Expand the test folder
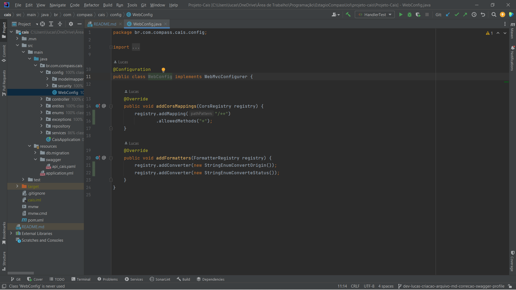Viewport: 516px width, 290px height. click(x=23, y=179)
